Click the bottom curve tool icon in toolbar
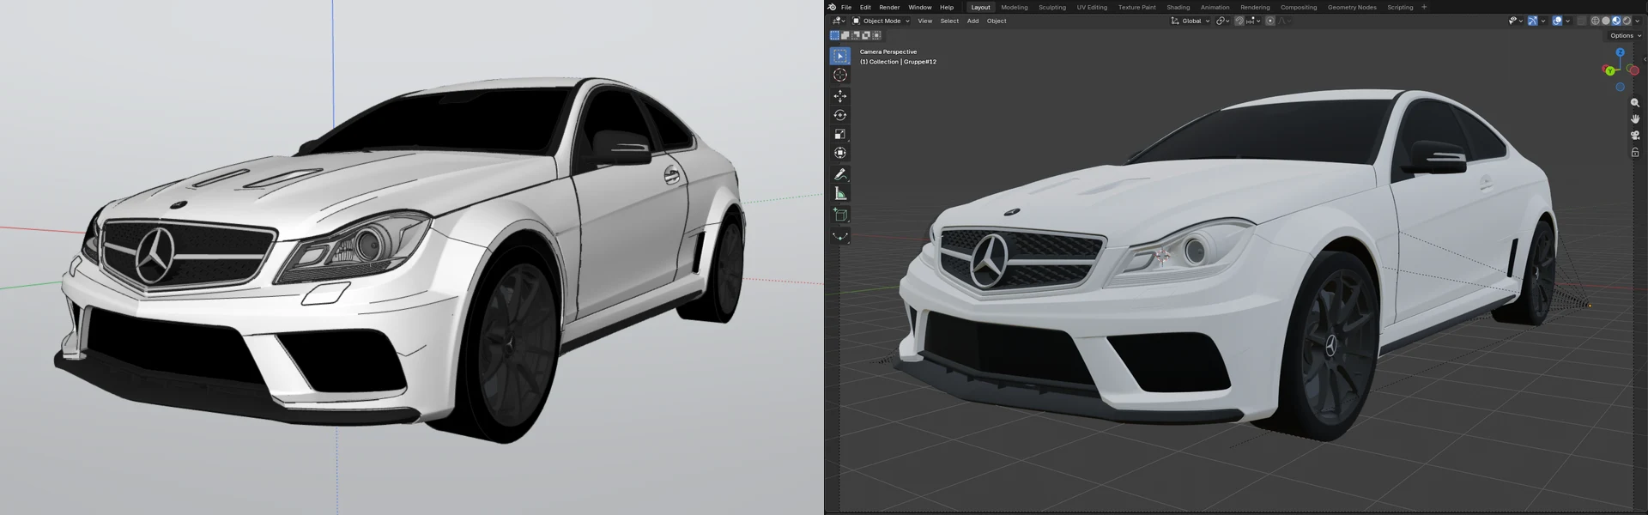1648x515 pixels. point(840,236)
